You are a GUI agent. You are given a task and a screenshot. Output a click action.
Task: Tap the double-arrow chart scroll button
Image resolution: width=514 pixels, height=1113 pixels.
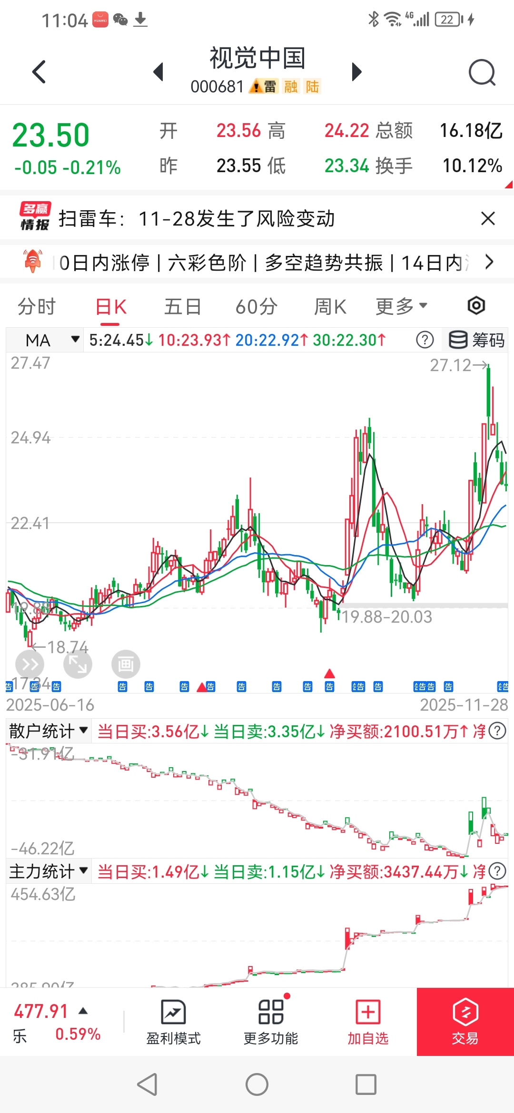pos(30,664)
